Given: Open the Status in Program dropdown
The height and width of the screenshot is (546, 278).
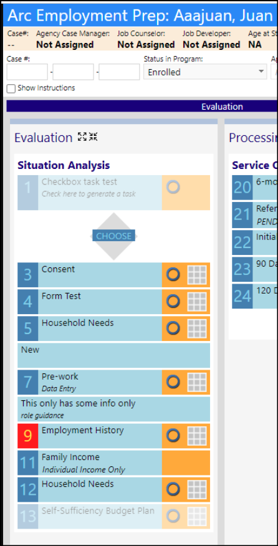Looking at the screenshot, I should click(206, 72).
